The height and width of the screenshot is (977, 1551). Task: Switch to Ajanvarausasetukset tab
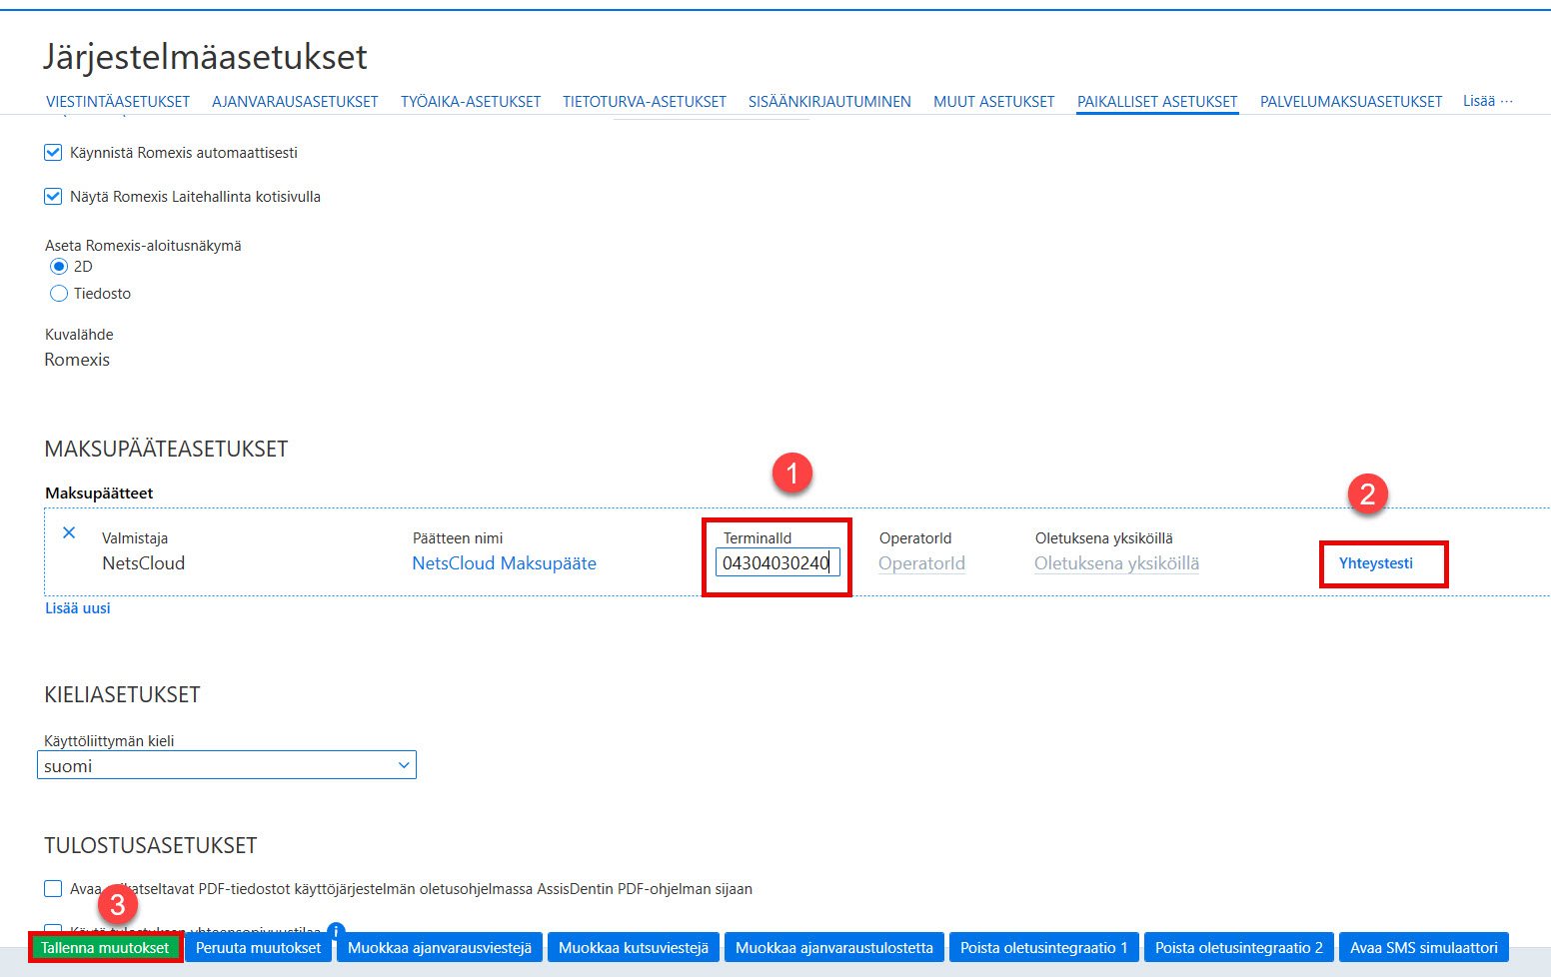tap(295, 102)
